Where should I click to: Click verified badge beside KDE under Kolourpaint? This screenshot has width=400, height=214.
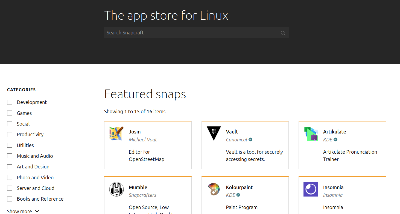(238, 195)
